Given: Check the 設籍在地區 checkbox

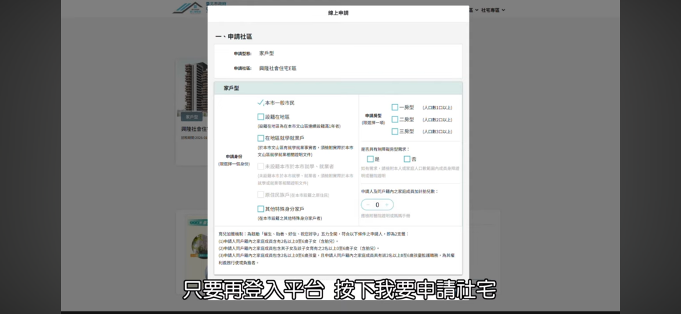Looking at the screenshot, I should 261,117.
